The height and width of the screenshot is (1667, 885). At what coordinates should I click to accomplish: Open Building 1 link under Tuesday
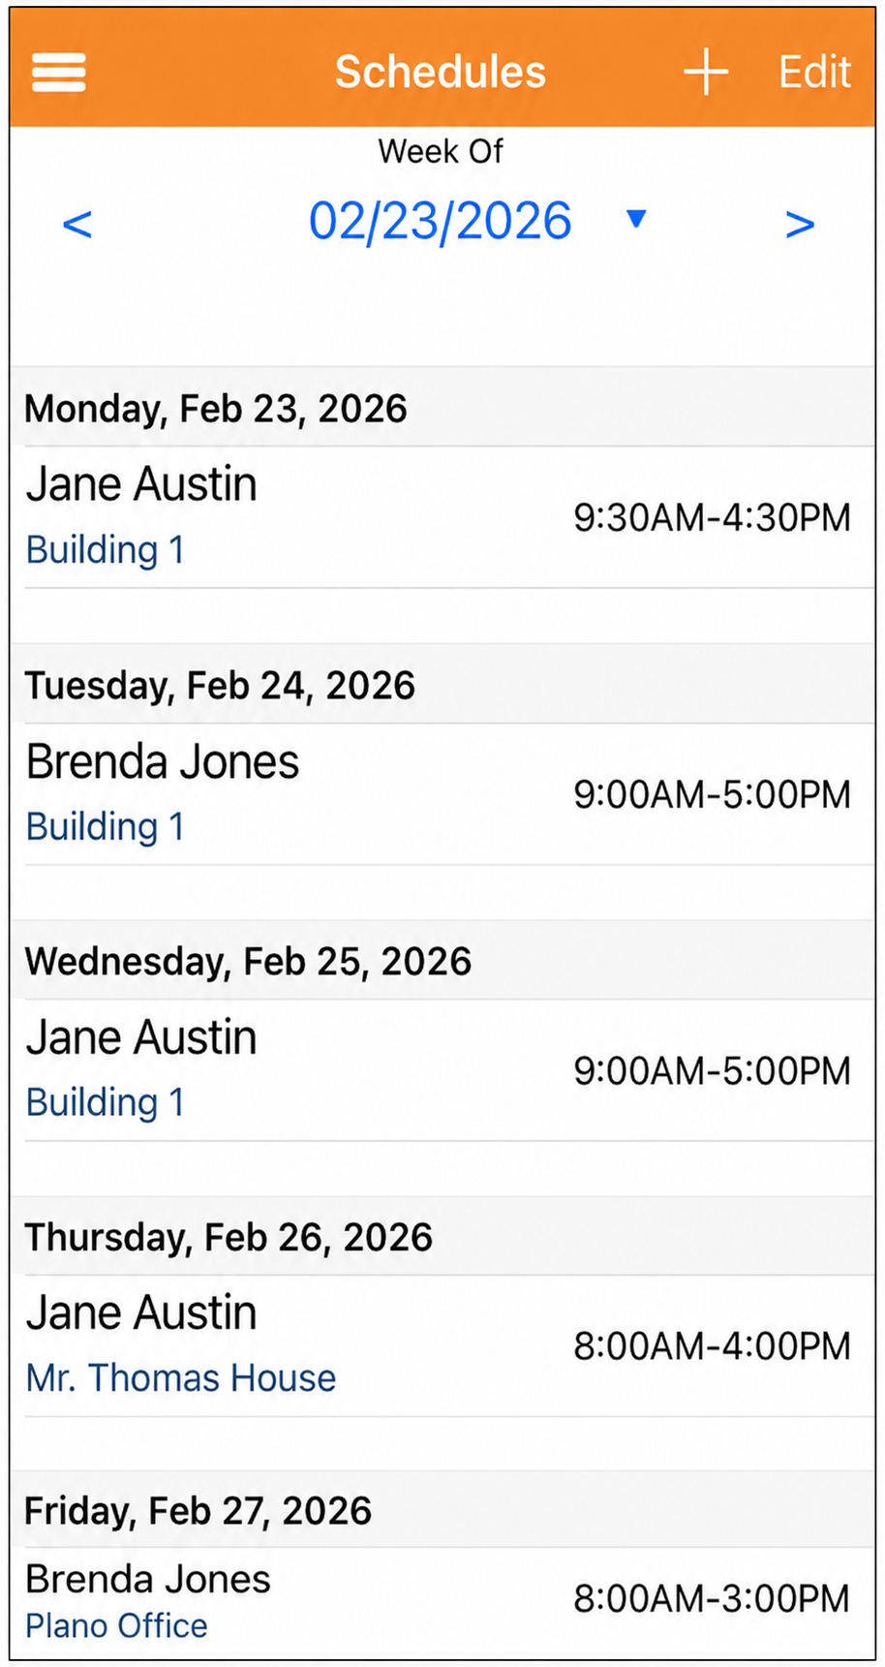point(105,827)
